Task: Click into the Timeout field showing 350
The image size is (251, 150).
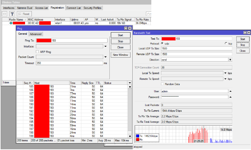Action: [69, 63]
